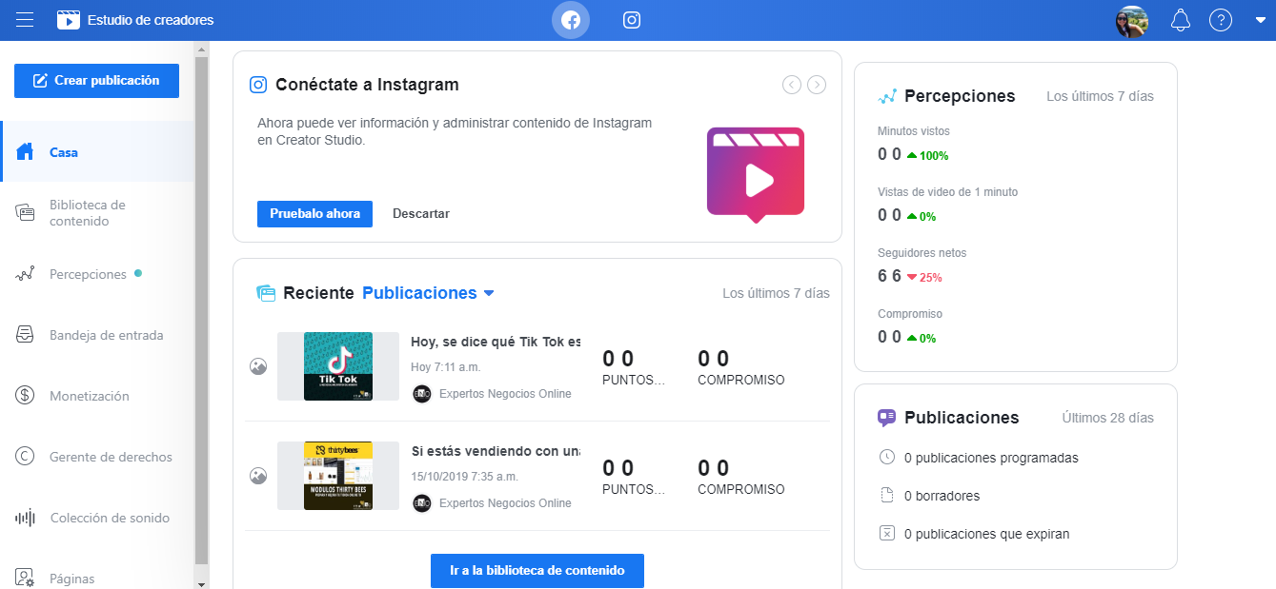Switch to the Instagram platform icon
1276x589 pixels.
click(632, 20)
